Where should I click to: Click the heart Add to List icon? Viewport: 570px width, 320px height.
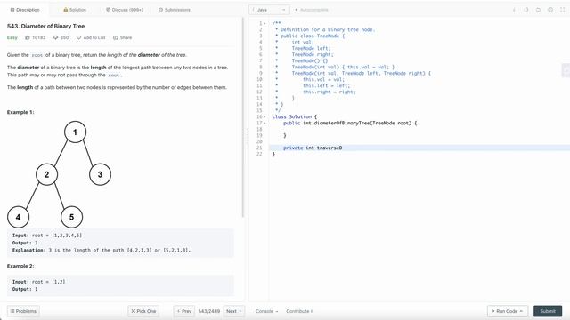(x=78, y=37)
